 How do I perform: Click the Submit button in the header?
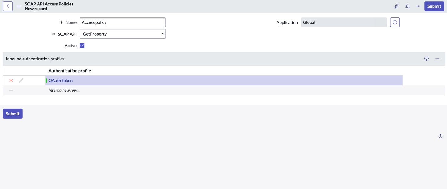[x=434, y=6]
